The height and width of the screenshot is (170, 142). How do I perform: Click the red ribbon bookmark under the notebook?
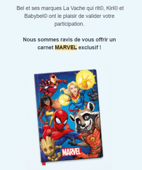click(x=44, y=163)
